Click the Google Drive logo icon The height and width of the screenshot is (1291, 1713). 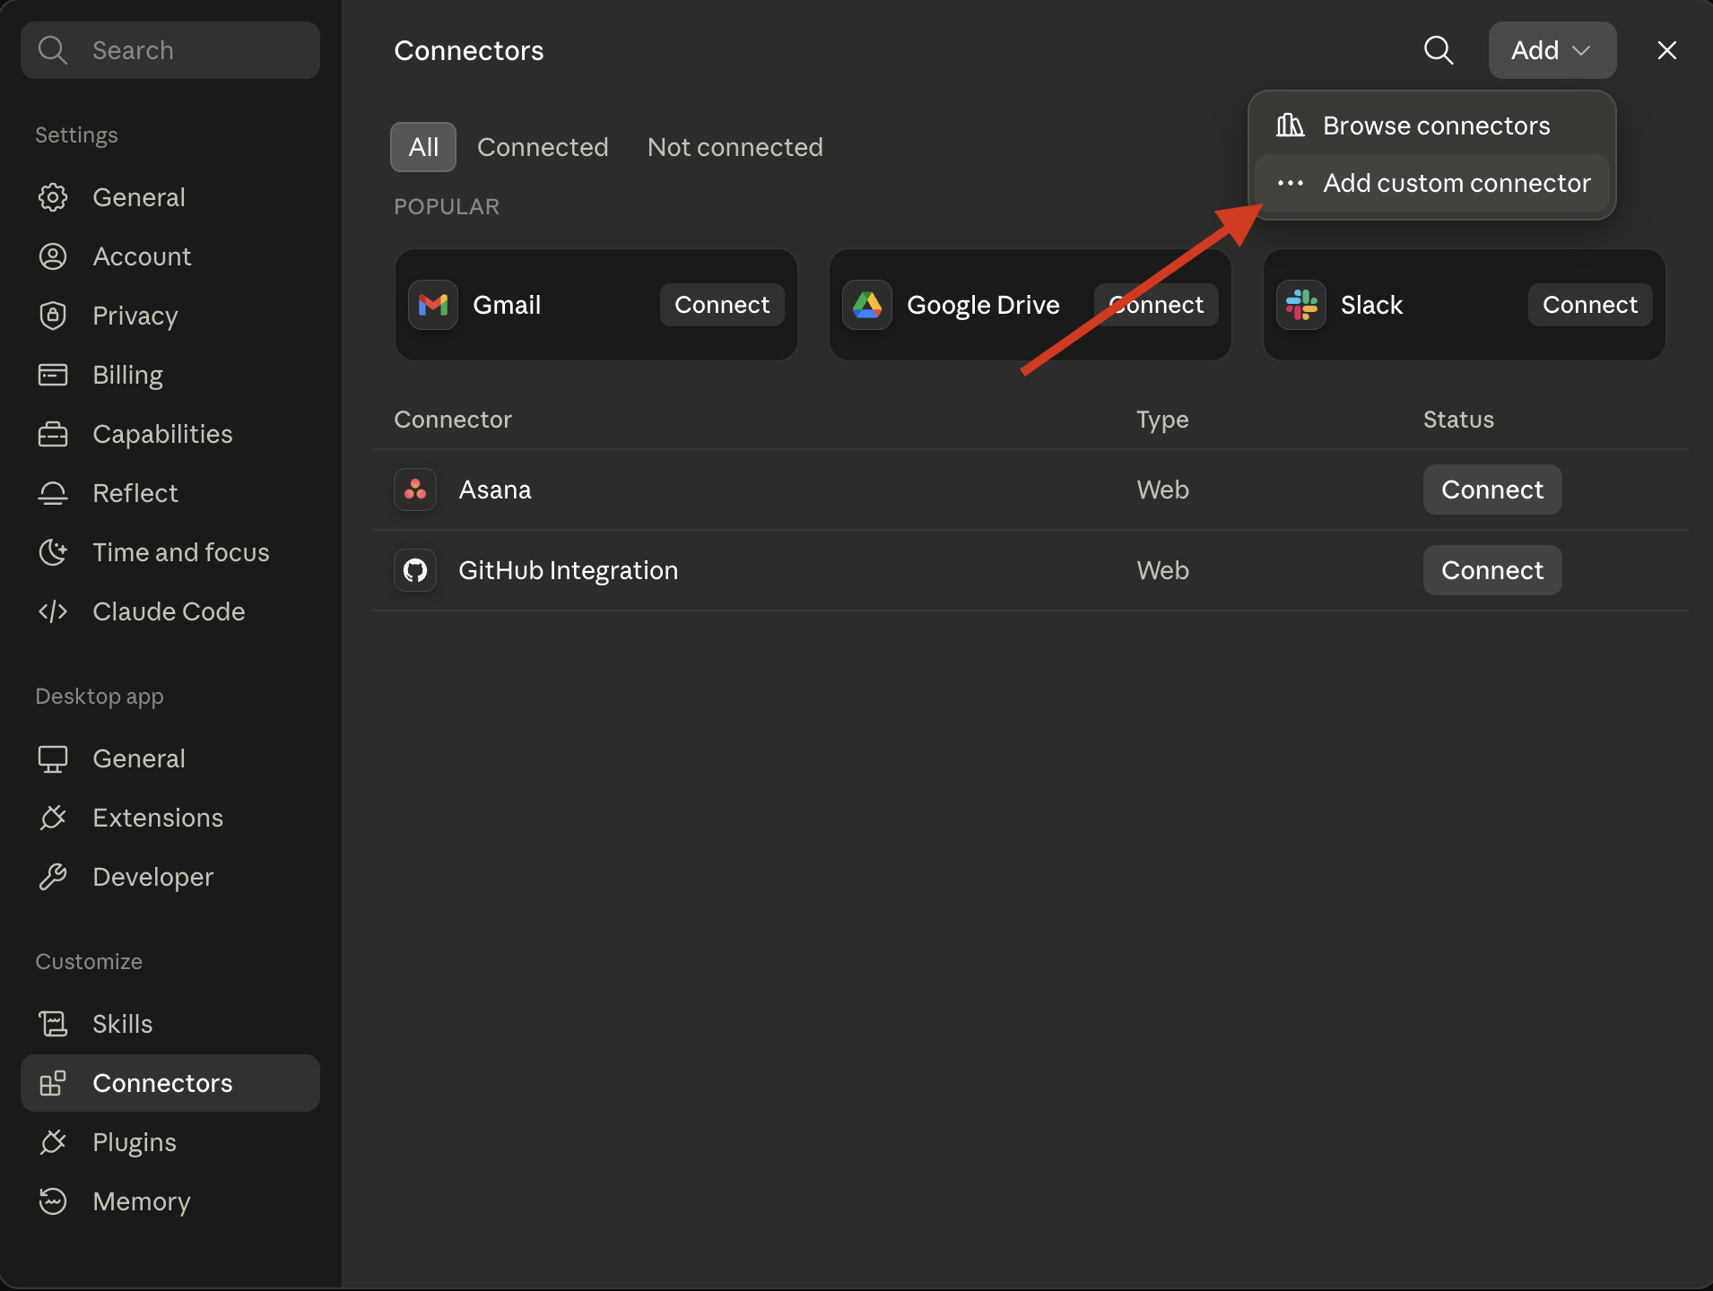866,305
